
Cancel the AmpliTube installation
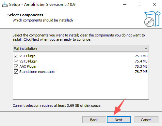click(x=146, y=120)
